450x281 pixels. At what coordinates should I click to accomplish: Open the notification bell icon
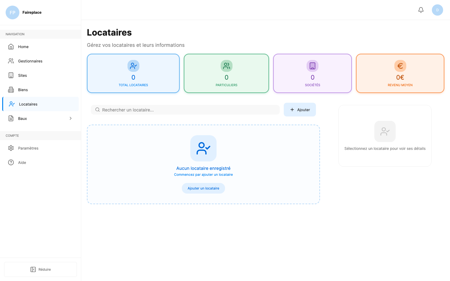click(421, 10)
